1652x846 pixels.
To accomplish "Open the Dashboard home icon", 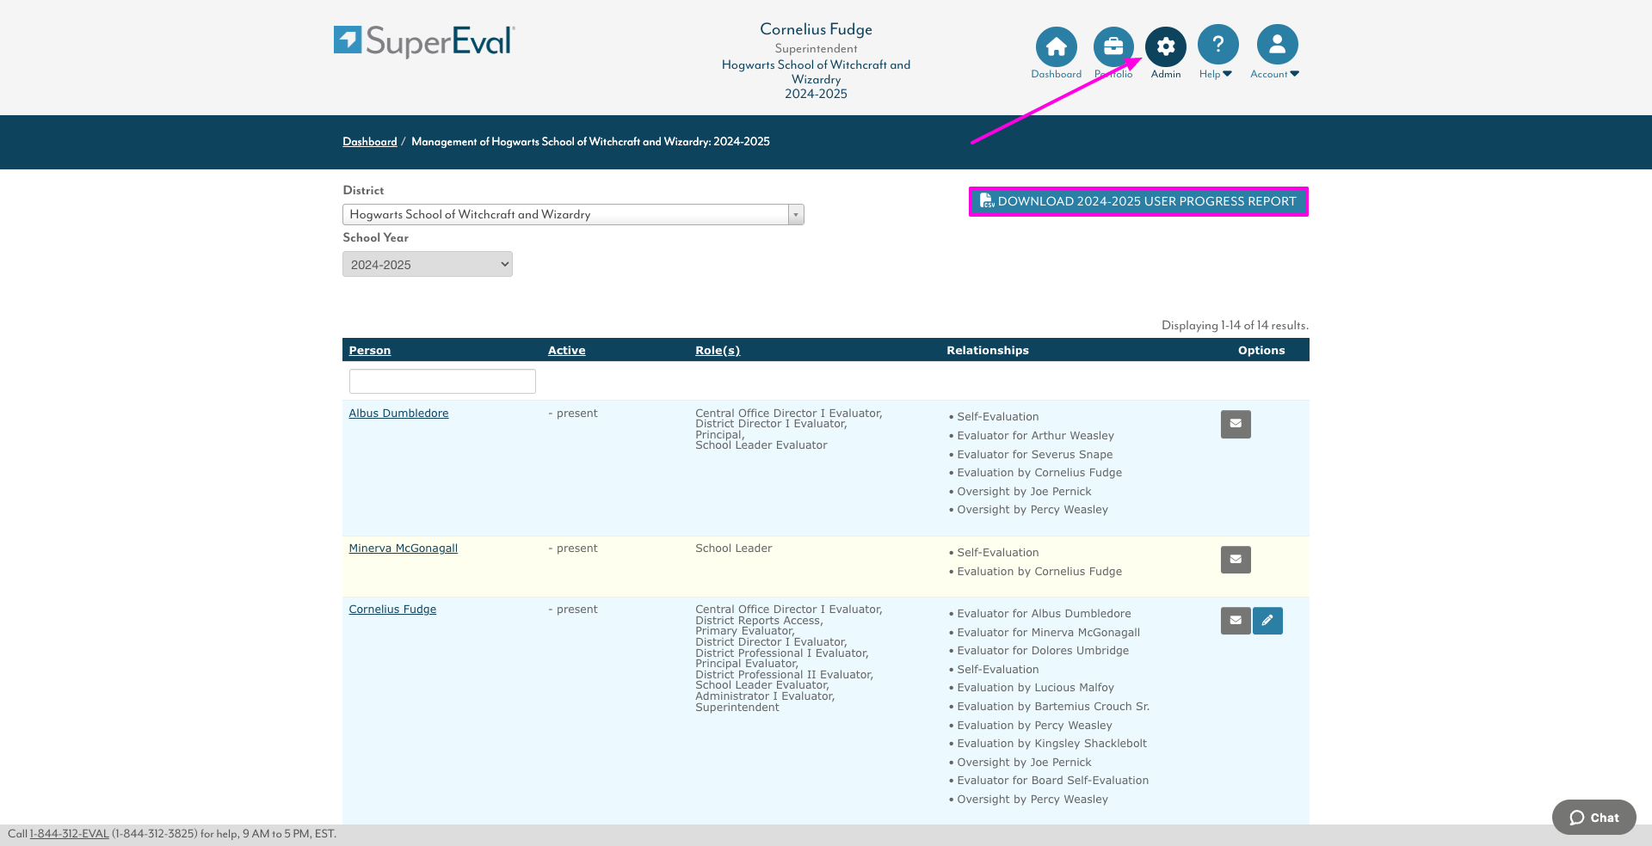I will point(1056,46).
